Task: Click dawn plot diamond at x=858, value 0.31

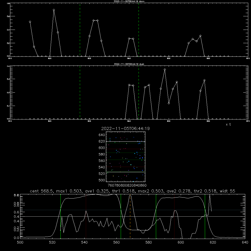Action: tap(200, 36)
